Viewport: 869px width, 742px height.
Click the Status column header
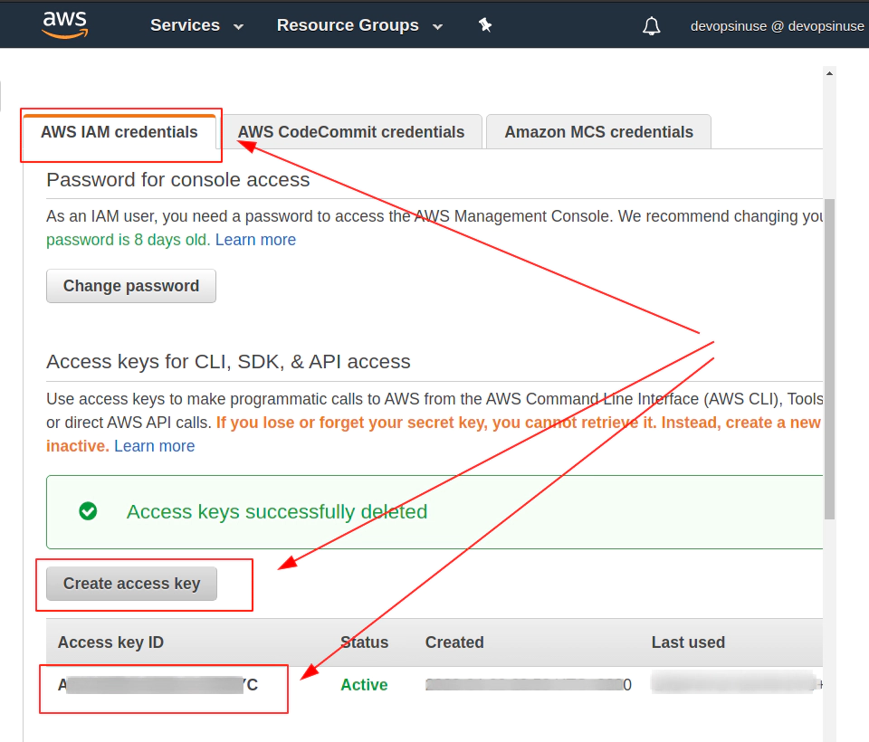(364, 642)
